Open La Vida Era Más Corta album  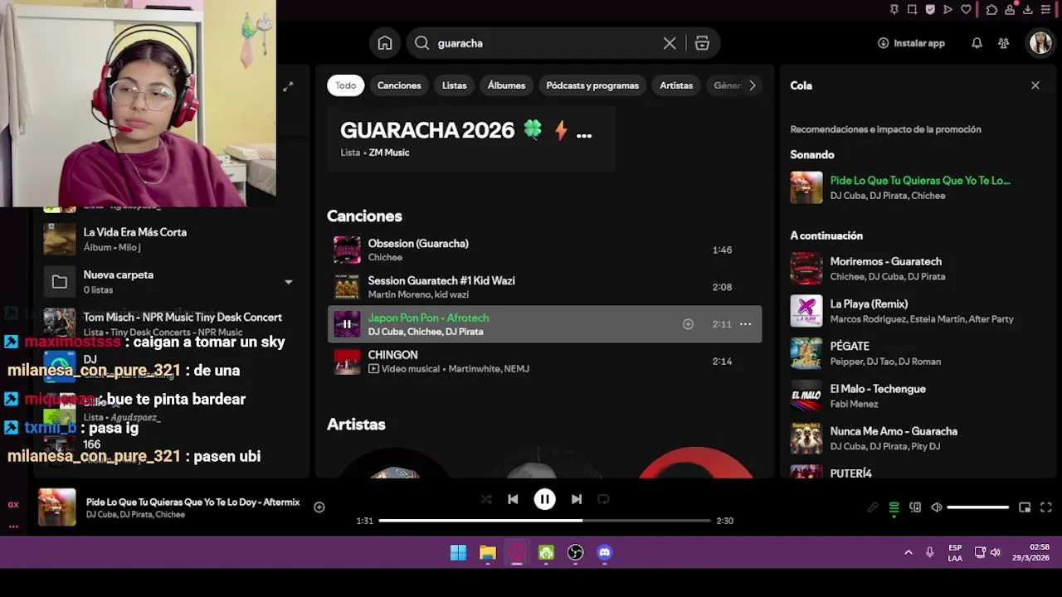[x=171, y=240]
